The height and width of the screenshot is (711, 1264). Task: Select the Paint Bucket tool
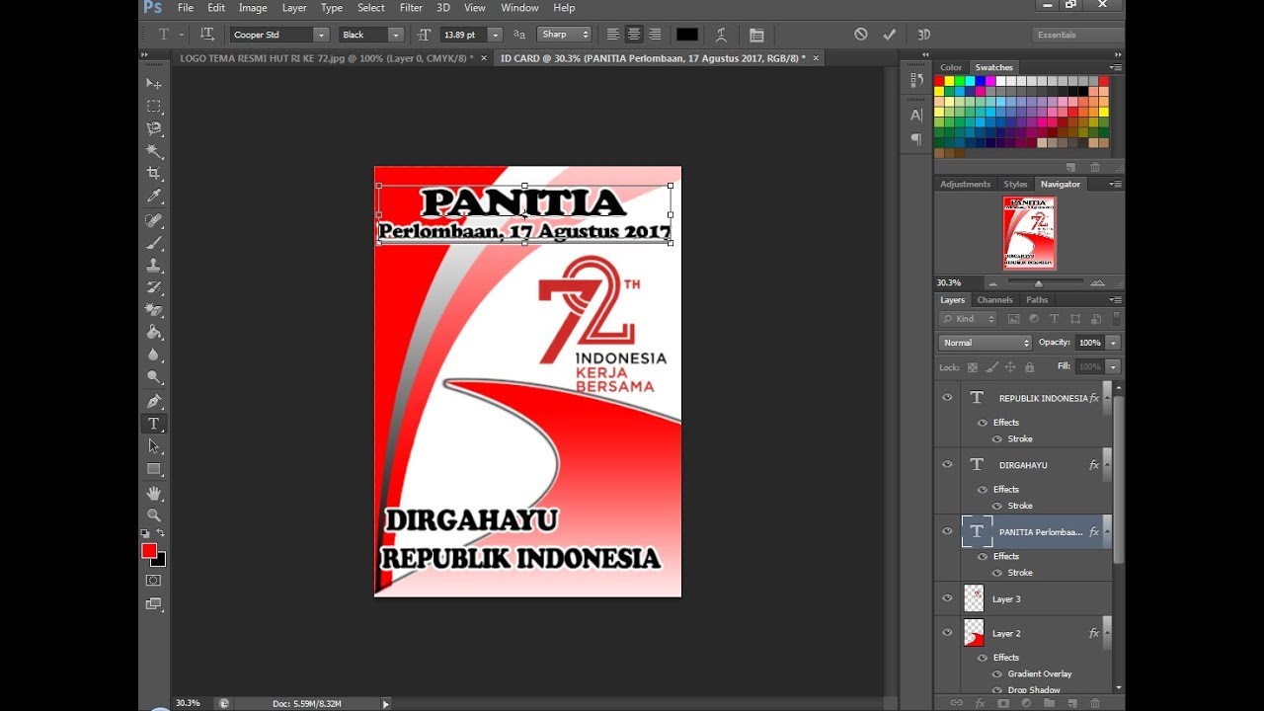coord(154,333)
